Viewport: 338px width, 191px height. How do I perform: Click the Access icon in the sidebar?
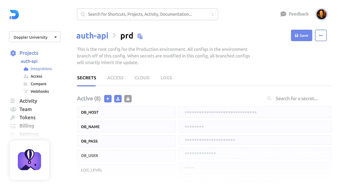click(x=26, y=76)
